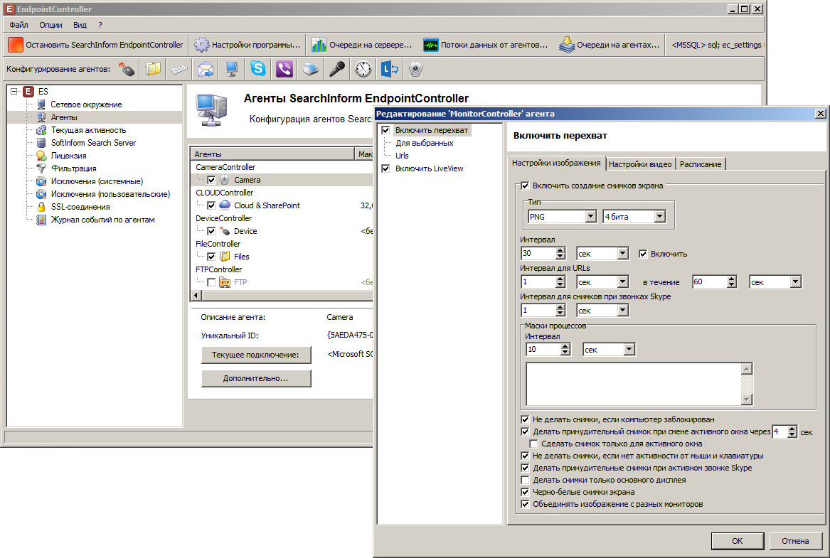Image resolution: width=830 pixels, height=558 pixels.
Task: Click the printer agent configuration icon
Action: tap(310, 69)
